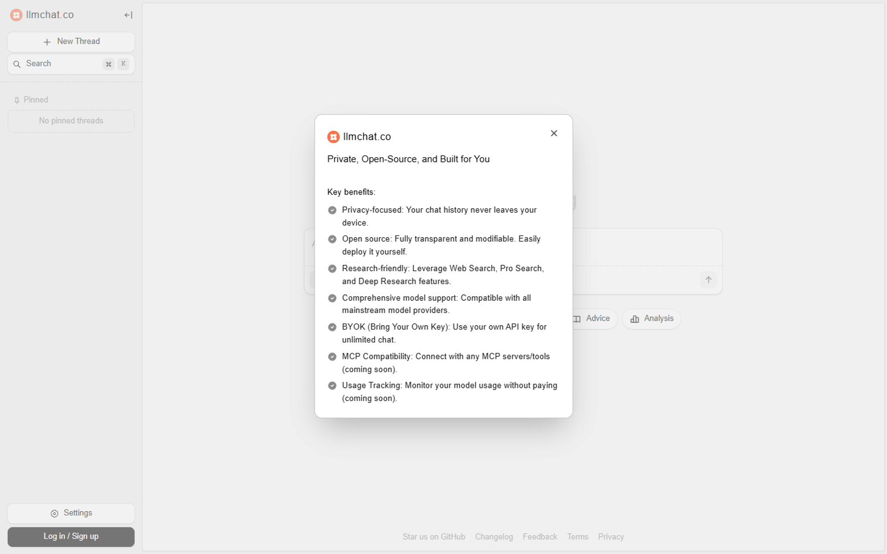Click the send arrow in the chat box

[708, 280]
